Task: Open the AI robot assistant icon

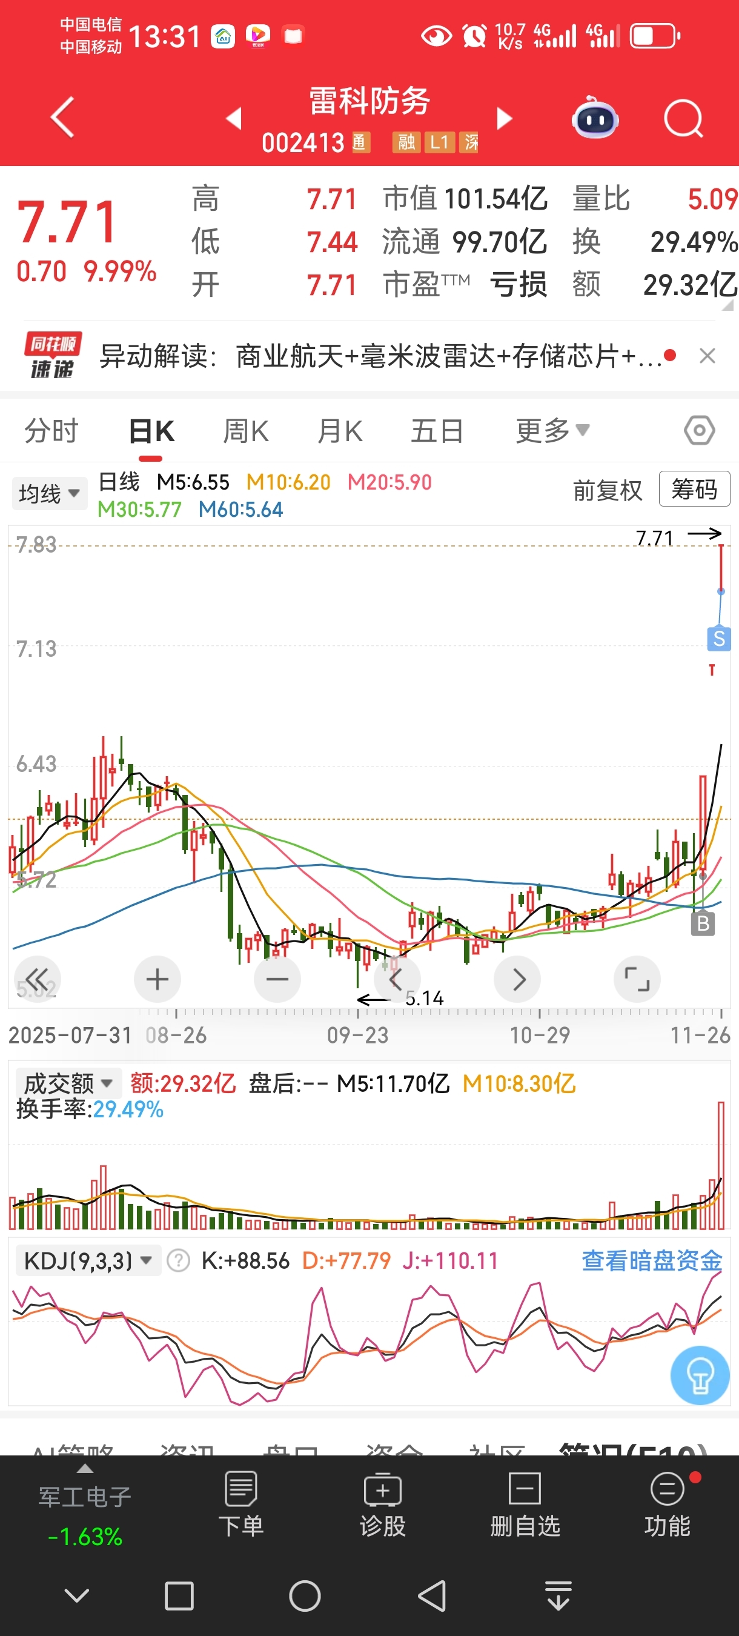Action: [595, 118]
